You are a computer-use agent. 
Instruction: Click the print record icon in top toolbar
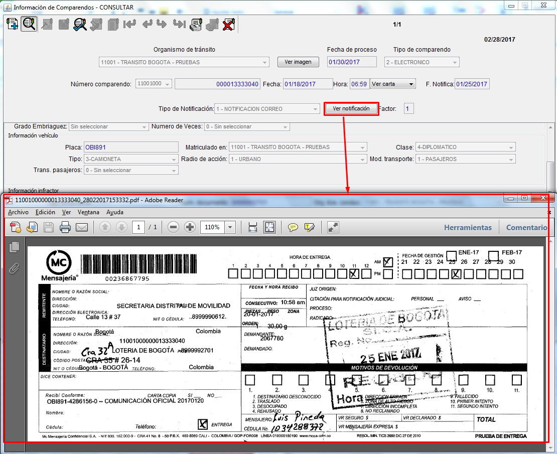(196, 24)
